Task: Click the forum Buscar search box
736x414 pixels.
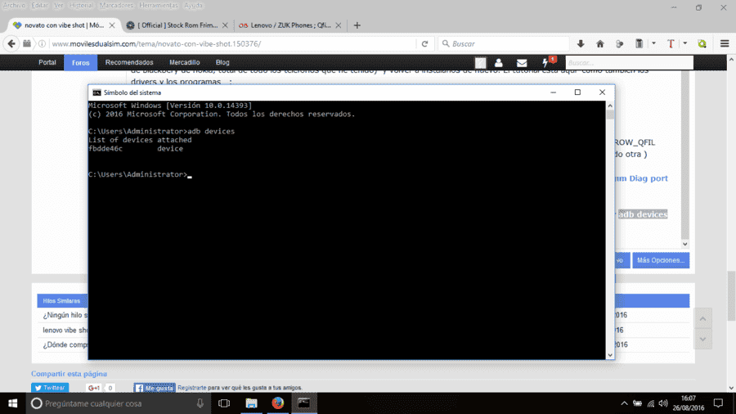Action: tap(630, 62)
